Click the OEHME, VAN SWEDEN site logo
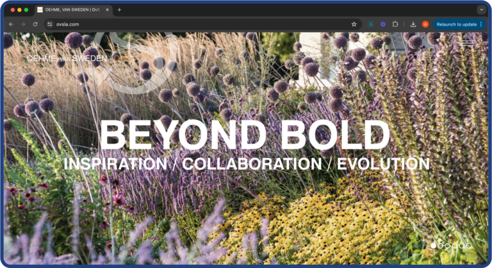The image size is (492, 268). tap(78, 58)
